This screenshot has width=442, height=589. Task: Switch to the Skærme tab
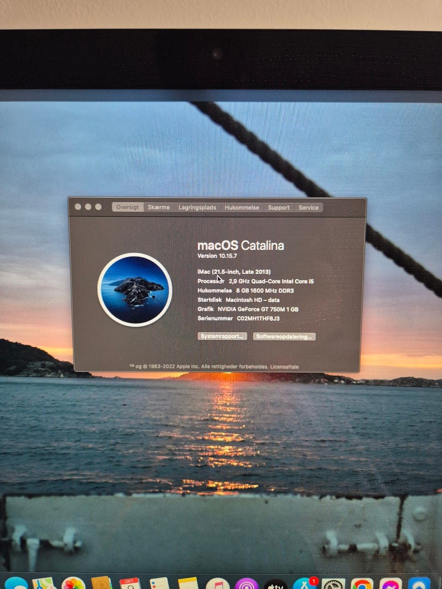pyautogui.click(x=159, y=208)
